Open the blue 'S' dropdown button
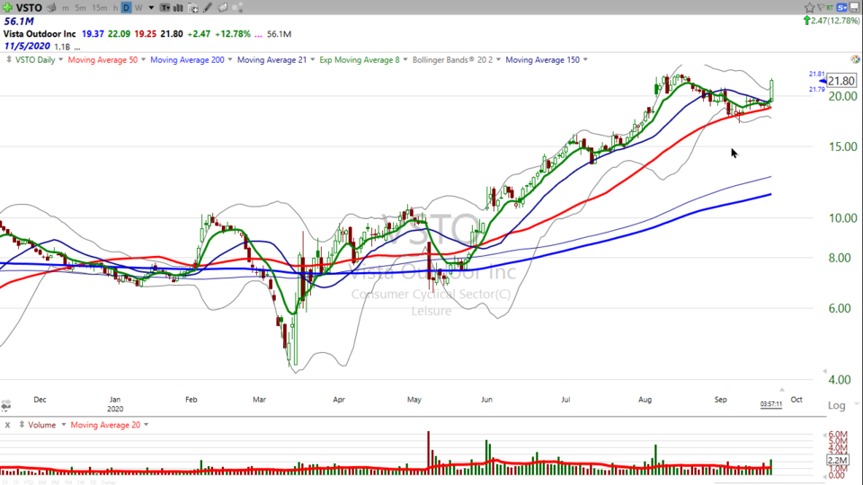The width and height of the screenshot is (863, 485). 842,7
